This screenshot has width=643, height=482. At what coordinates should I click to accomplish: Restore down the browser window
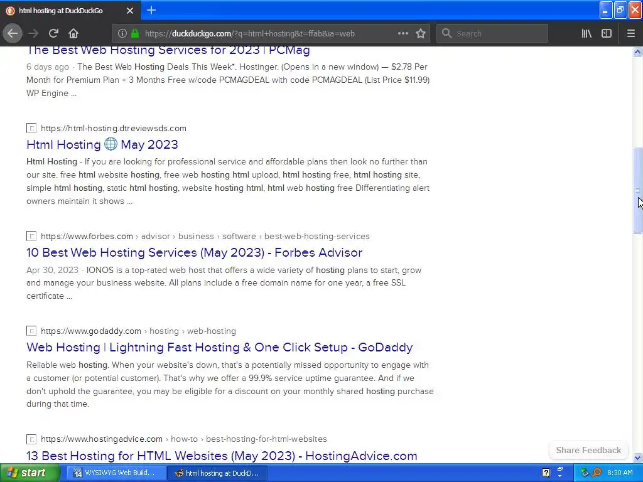point(620,10)
